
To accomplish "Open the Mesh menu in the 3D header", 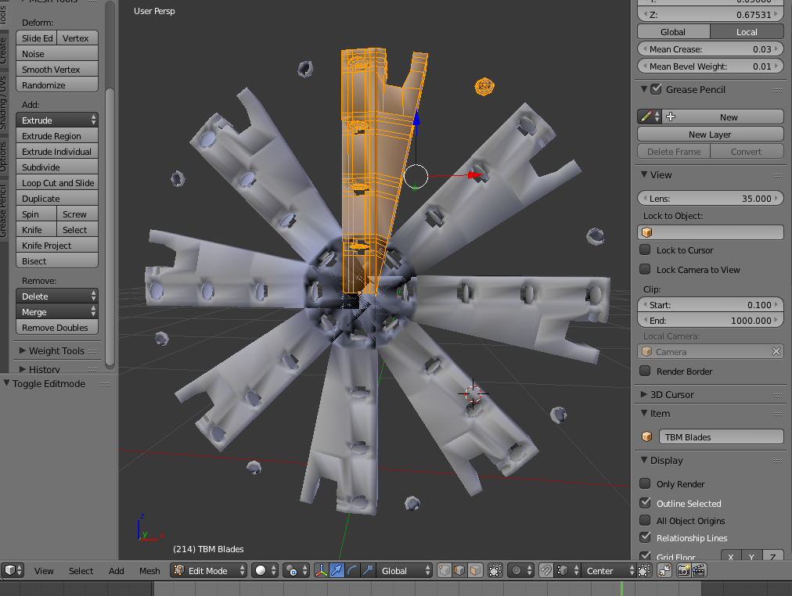I will tap(149, 571).
